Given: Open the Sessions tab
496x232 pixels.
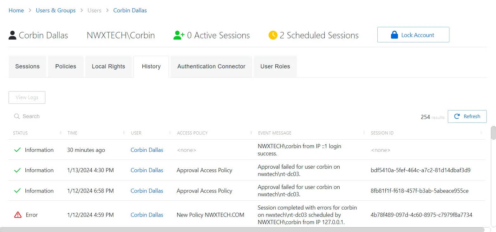Looking at the screenshot, I should coord(27,66).
